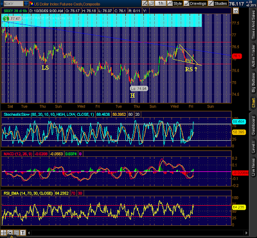Click the zoom-in icon at bottom left
The height and width of the screenshot is (238, 257).
coord(10,233)
